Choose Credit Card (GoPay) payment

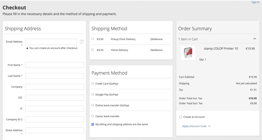click(93, 83)
